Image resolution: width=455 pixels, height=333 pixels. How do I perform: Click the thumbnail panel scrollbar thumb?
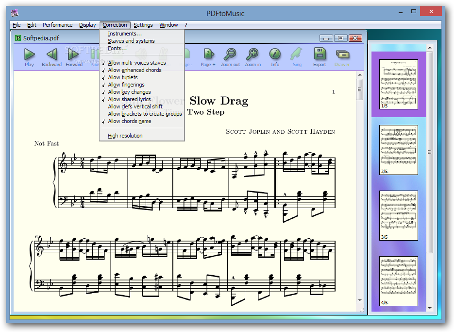pos(429,152)
